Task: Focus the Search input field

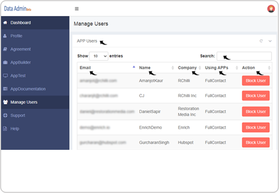Action: [244, 56]
